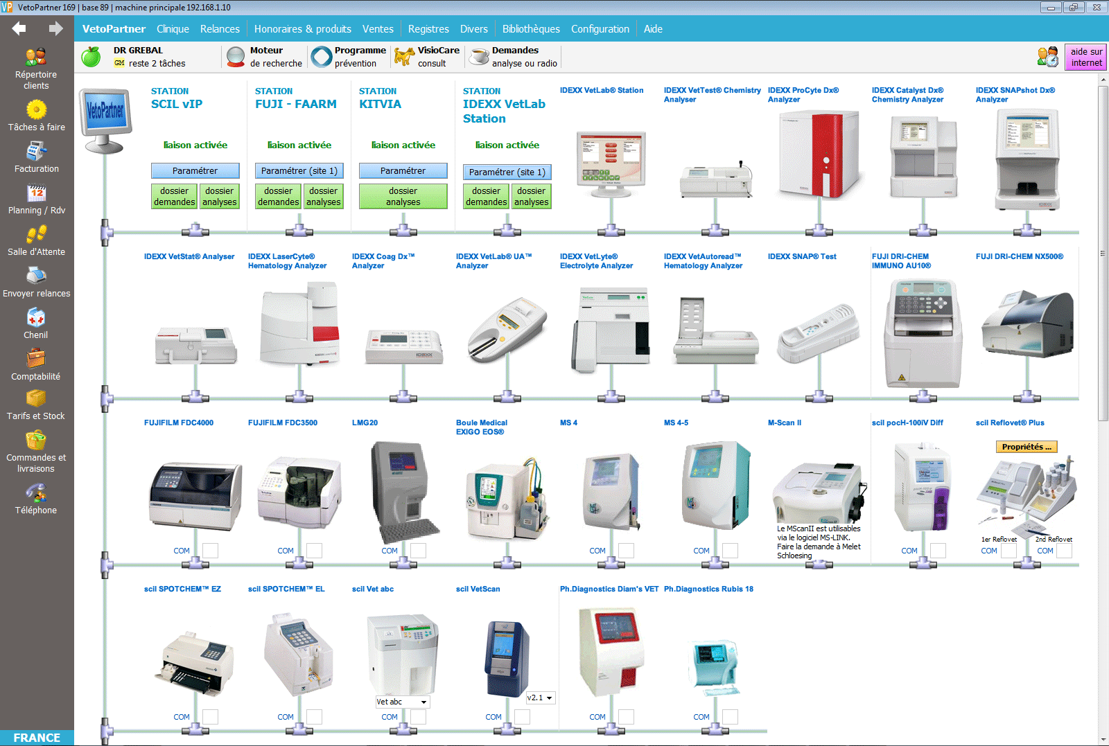Open Facturation module
This screenshot has width=1109, height=746.
(36, 157)
